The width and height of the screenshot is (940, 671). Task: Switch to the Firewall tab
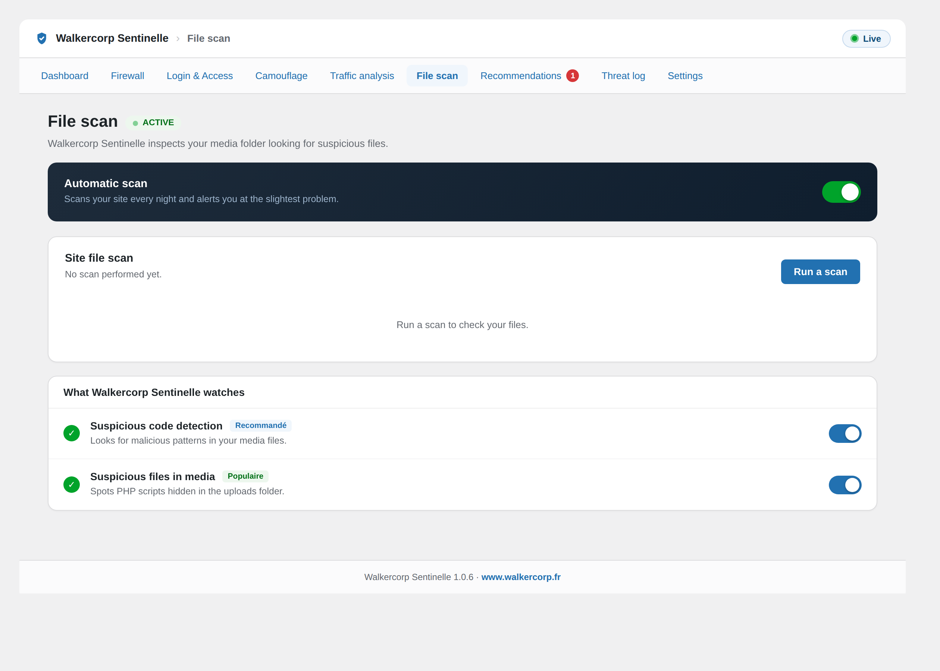point(127,76)
